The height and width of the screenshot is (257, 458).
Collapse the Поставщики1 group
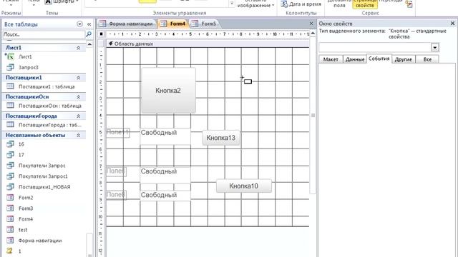[78, 78]
